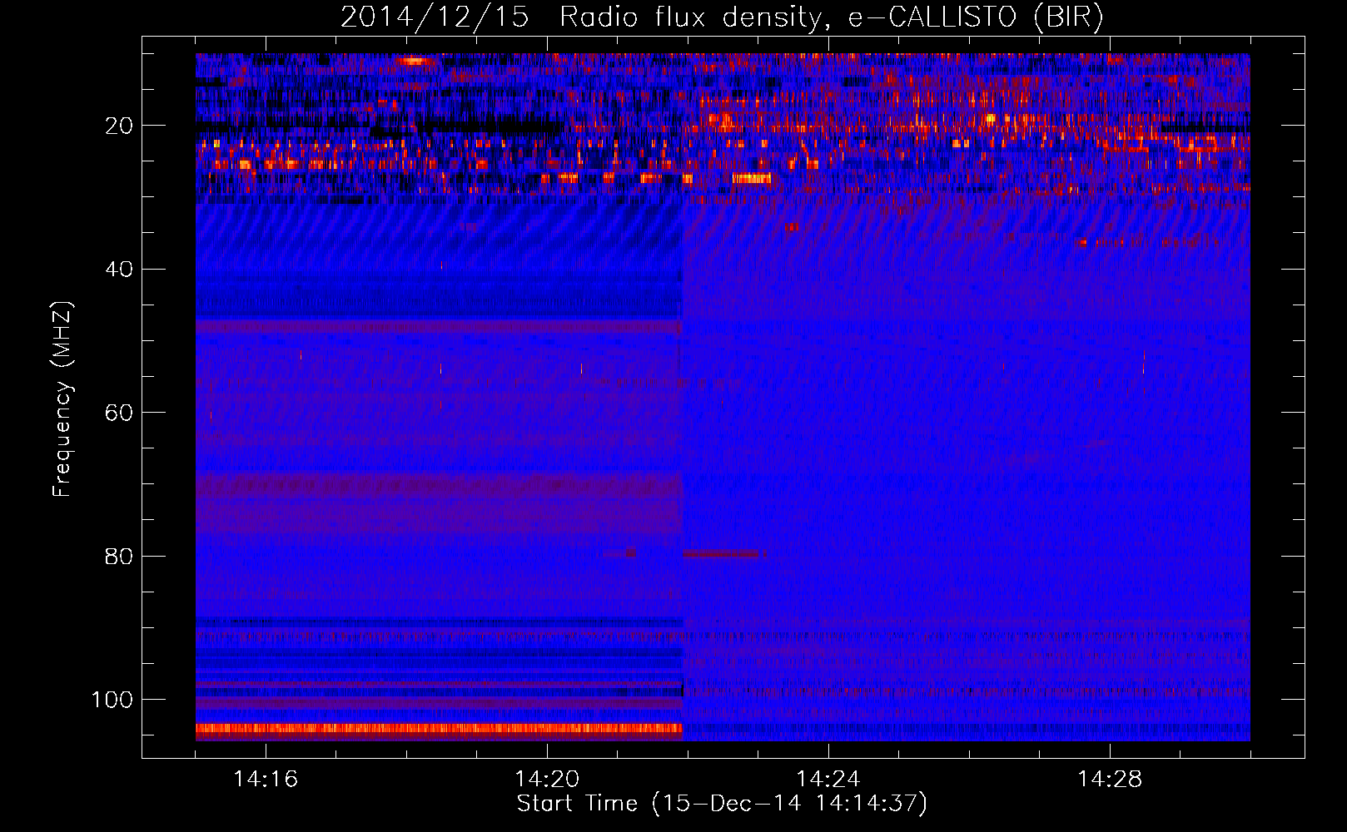This screenshot has width=1347, height=832.
Task: Click the 'Frequency (MHZ)' axis label
Action: (x=62, y=399)
